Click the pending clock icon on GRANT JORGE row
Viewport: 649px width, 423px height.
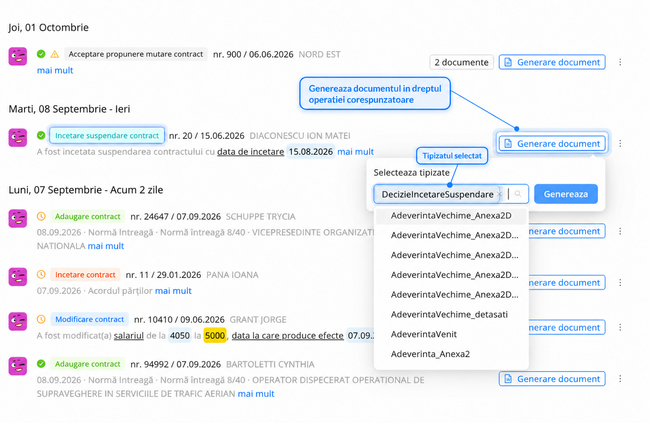point(41,319)
